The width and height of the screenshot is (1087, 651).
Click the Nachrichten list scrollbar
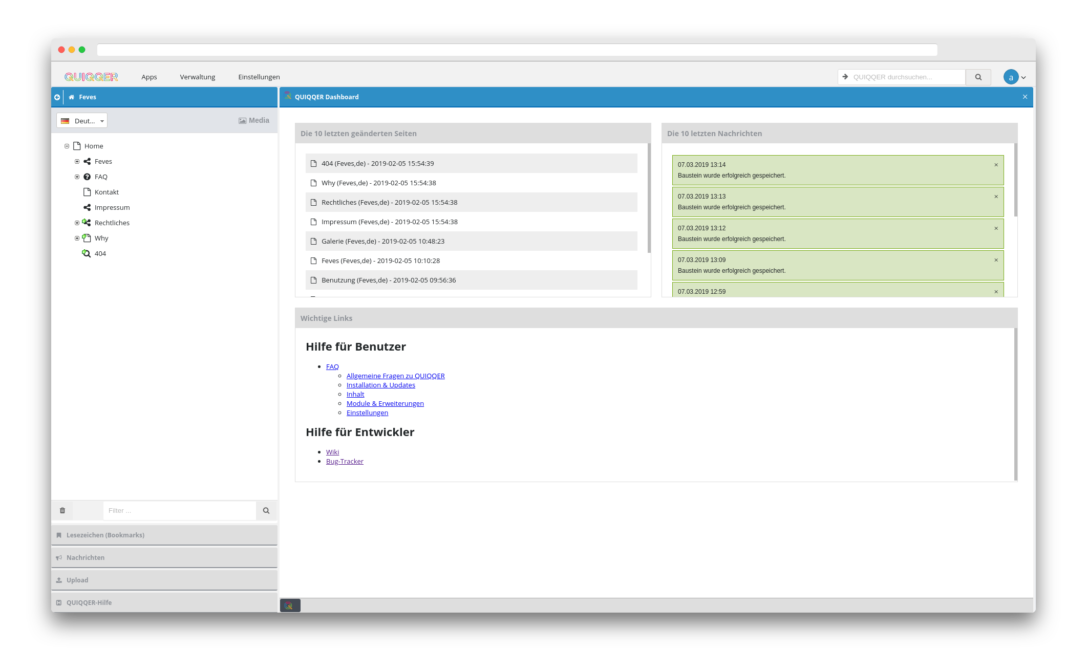[x=1016, y=180]
